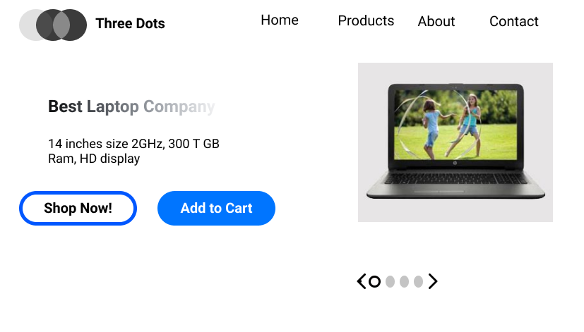Switch to the second carousel slide dot

pyautogui.click(x=390, y=282)
